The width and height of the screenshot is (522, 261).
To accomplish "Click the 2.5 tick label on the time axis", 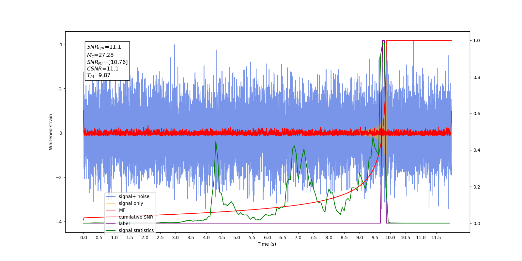I will coord(160,238).
